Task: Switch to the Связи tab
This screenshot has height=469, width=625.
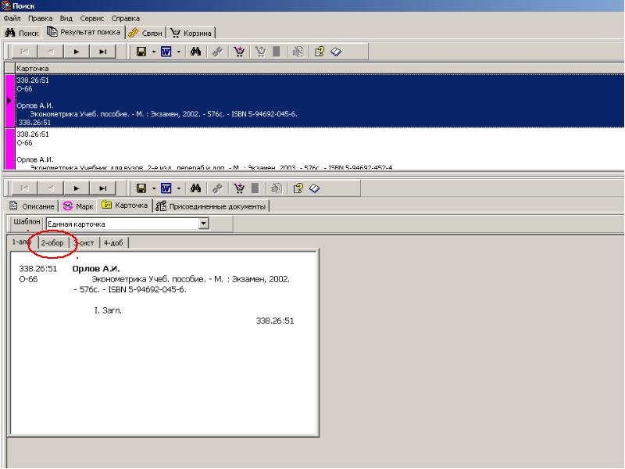Action: pyautogui.click(x=145, y=33)
